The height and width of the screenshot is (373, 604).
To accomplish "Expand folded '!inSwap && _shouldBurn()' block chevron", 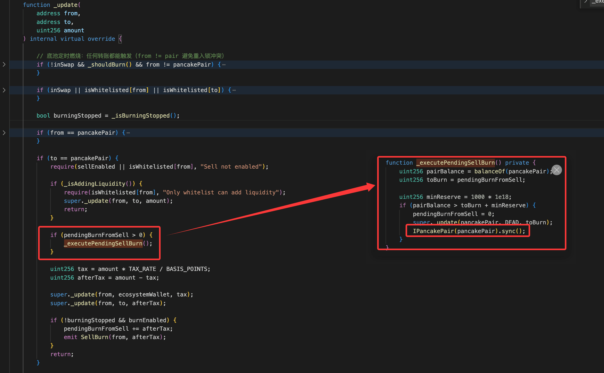I will pyautogui.click(x=4, y=64).
